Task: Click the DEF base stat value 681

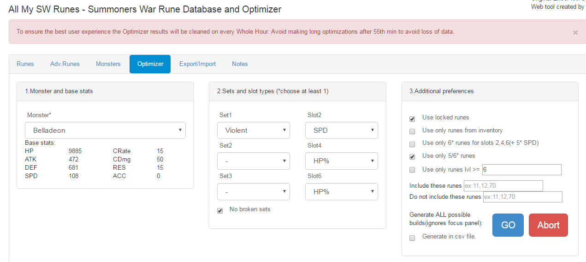Action: coord(73,168)
